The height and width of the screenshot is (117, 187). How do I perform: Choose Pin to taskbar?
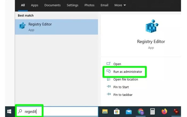click(123, 95)
